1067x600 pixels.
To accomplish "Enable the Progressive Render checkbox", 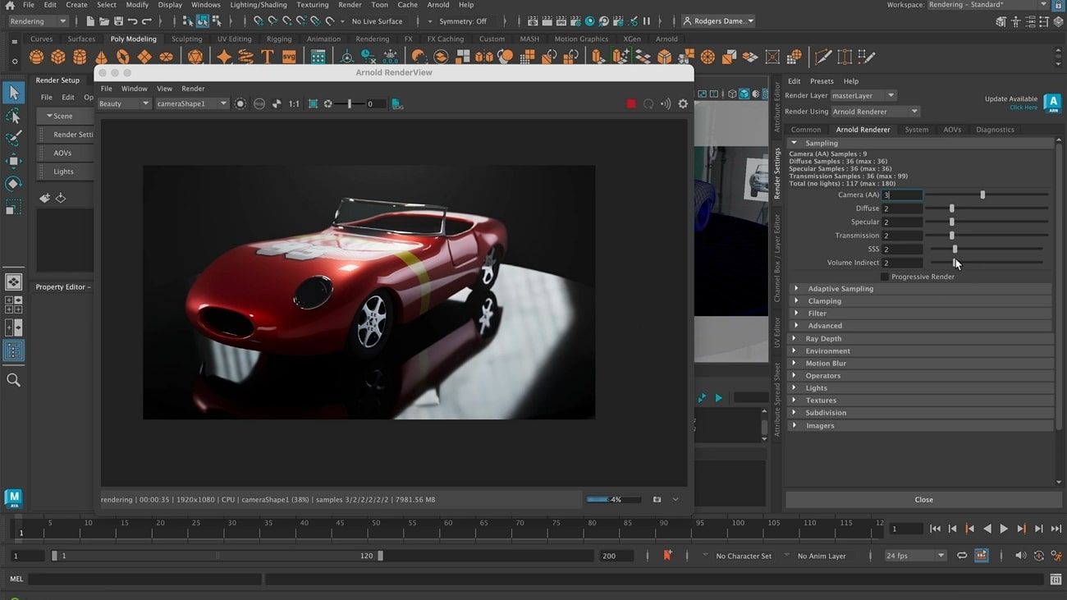I will tap(884, 277).
